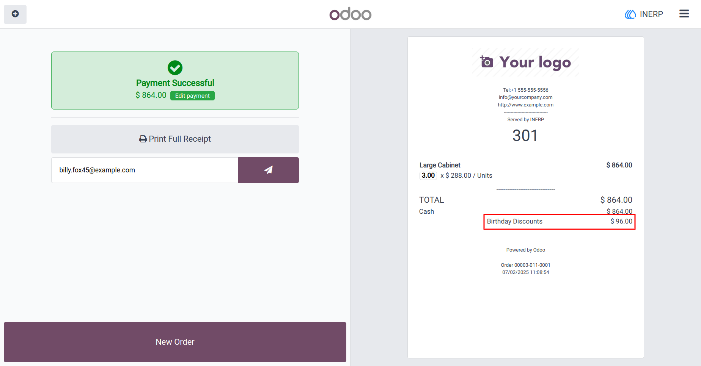Screen dimensions: 701x366
Task: Click the Odoo logo in the header
Action: [350, 14]
